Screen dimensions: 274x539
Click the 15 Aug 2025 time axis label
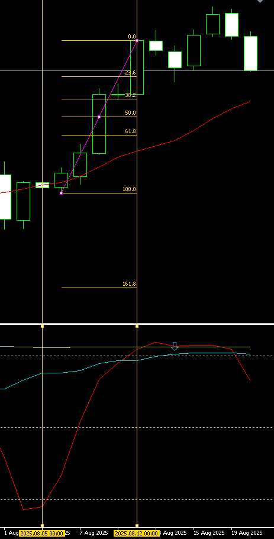coord(209,533)
